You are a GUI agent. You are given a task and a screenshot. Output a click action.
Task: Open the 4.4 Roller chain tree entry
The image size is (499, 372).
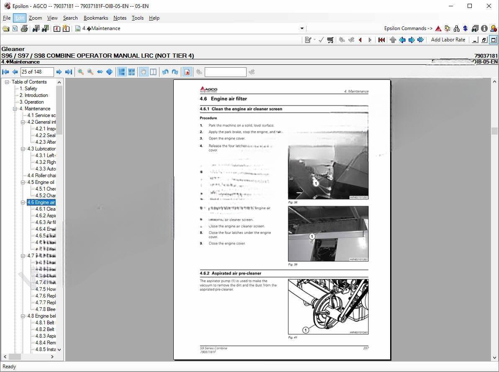(x=41, y=176)
